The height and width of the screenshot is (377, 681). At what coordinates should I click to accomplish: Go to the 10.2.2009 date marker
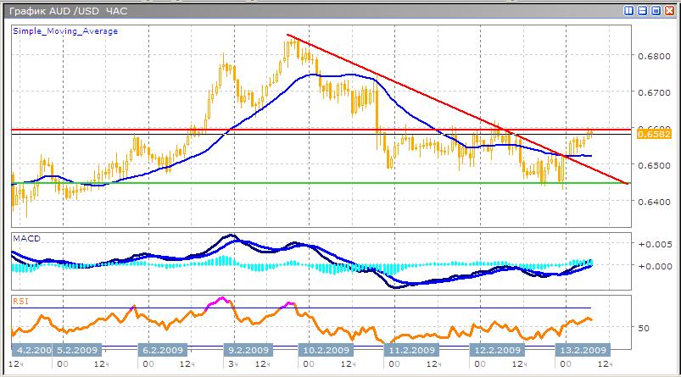(x=326, y=349)
